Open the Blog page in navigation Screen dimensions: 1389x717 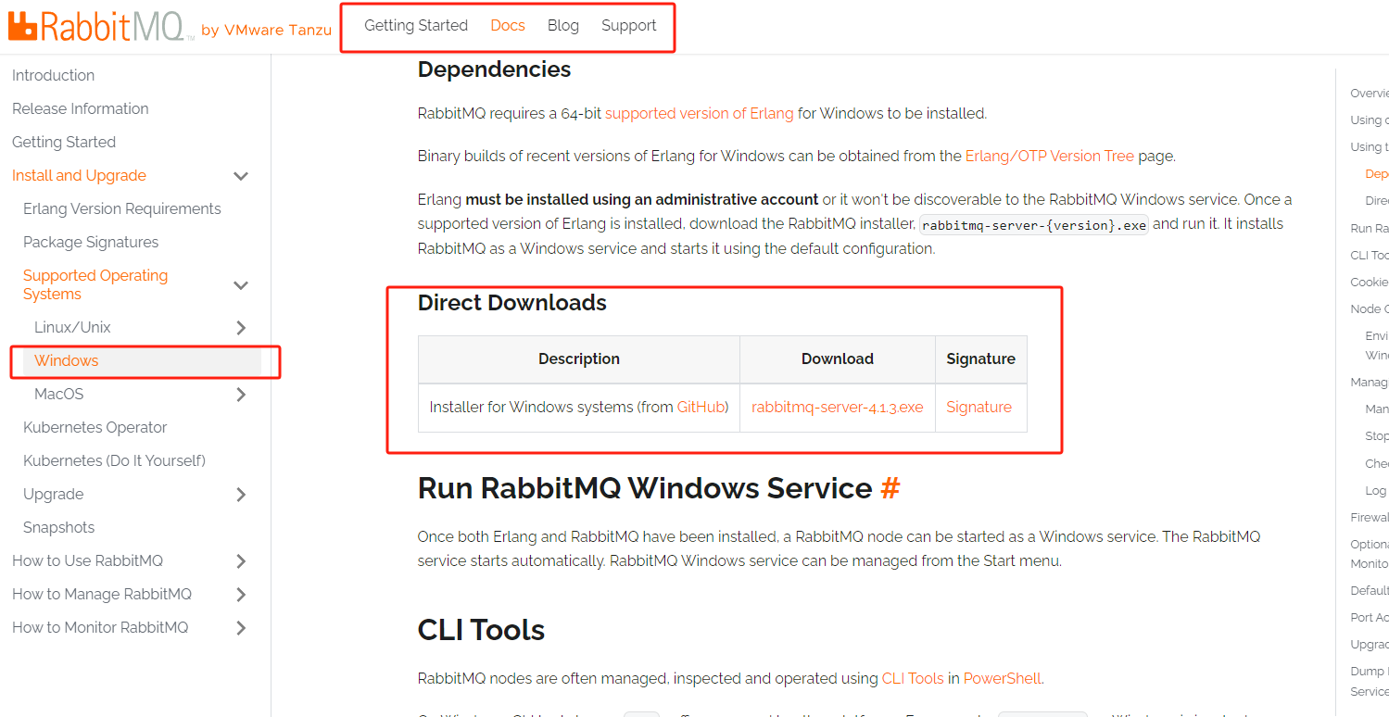pos(562,26)
